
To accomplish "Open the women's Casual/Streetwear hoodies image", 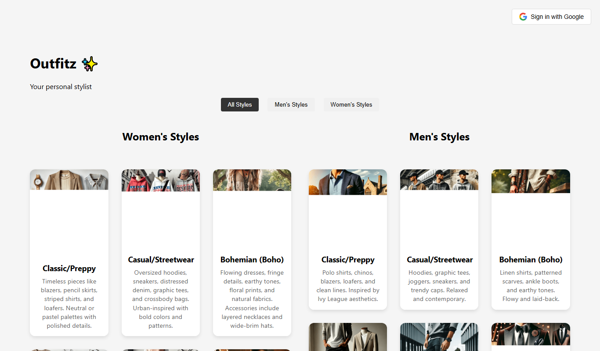I will 161,180.
